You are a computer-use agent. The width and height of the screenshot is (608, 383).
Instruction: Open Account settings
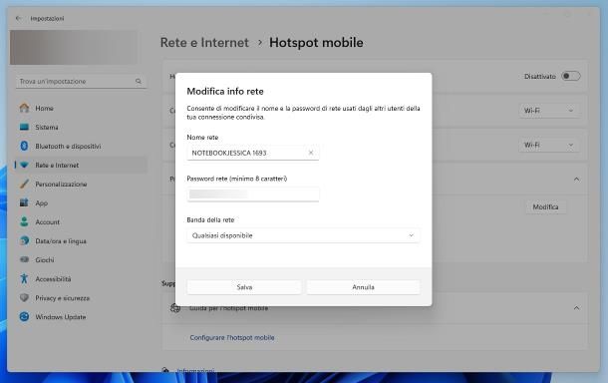(x=81, y=222)
